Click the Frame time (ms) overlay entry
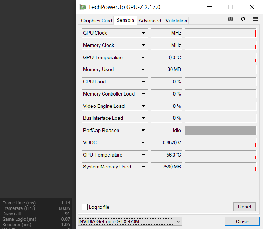Image resolution: width=263 pixels, height=229 pixels. [36, 203]
